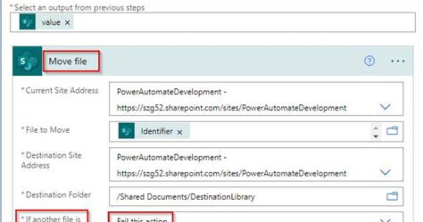423x222 pixels.
Task: Open folder picker for Destination Folder
Action: 392,197
